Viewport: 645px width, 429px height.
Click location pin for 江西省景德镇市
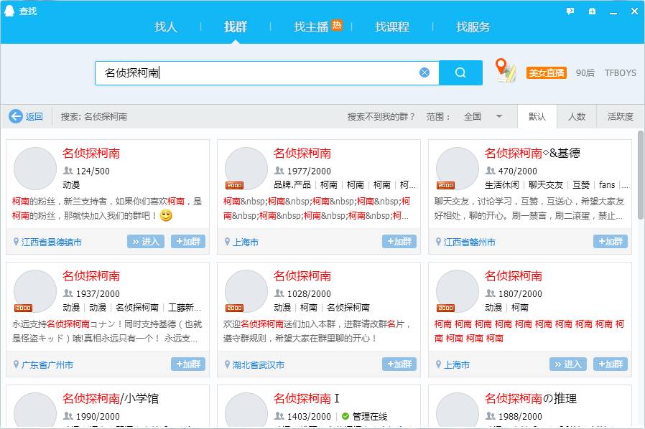click(x=16, y=242)
